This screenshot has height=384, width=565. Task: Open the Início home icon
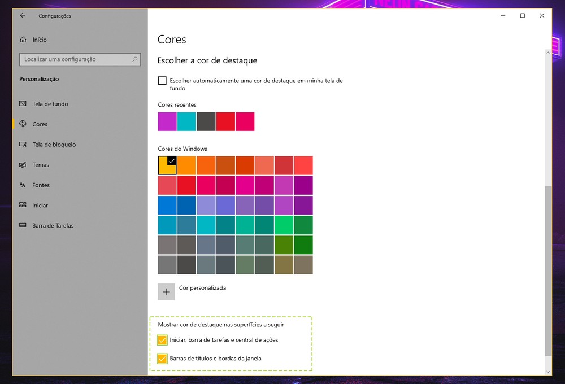[x=23, y=40]
